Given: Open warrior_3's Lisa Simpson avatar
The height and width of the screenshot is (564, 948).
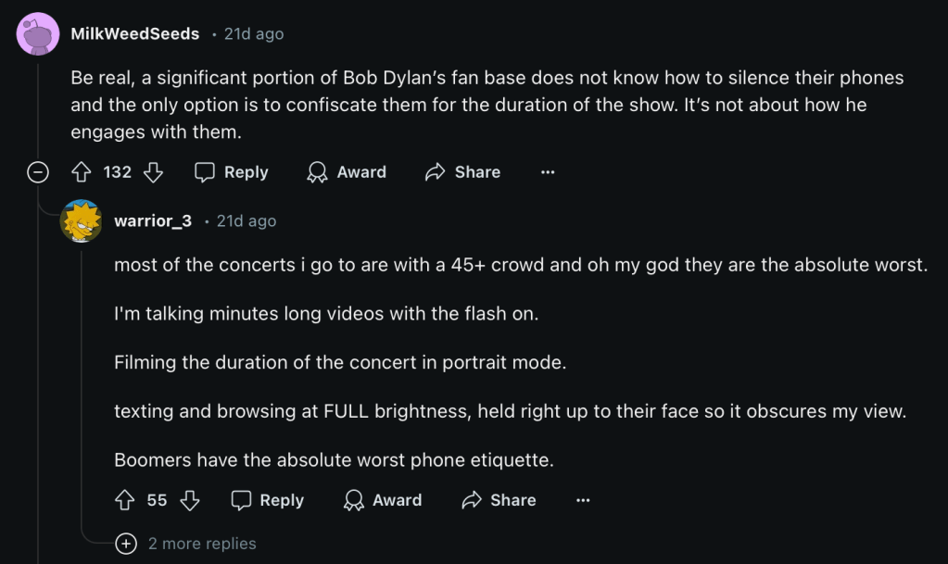Looking at the screenshot, I should click(82, 221).
